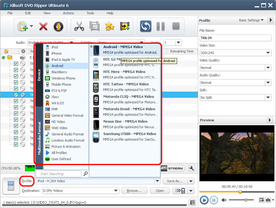Click the preview seek slider handle
Image resolution: width=276 pixels, height=208 pixels.
click(x=240, y=192)
